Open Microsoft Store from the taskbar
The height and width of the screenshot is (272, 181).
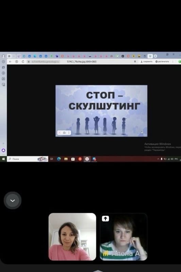pos(73,159)
